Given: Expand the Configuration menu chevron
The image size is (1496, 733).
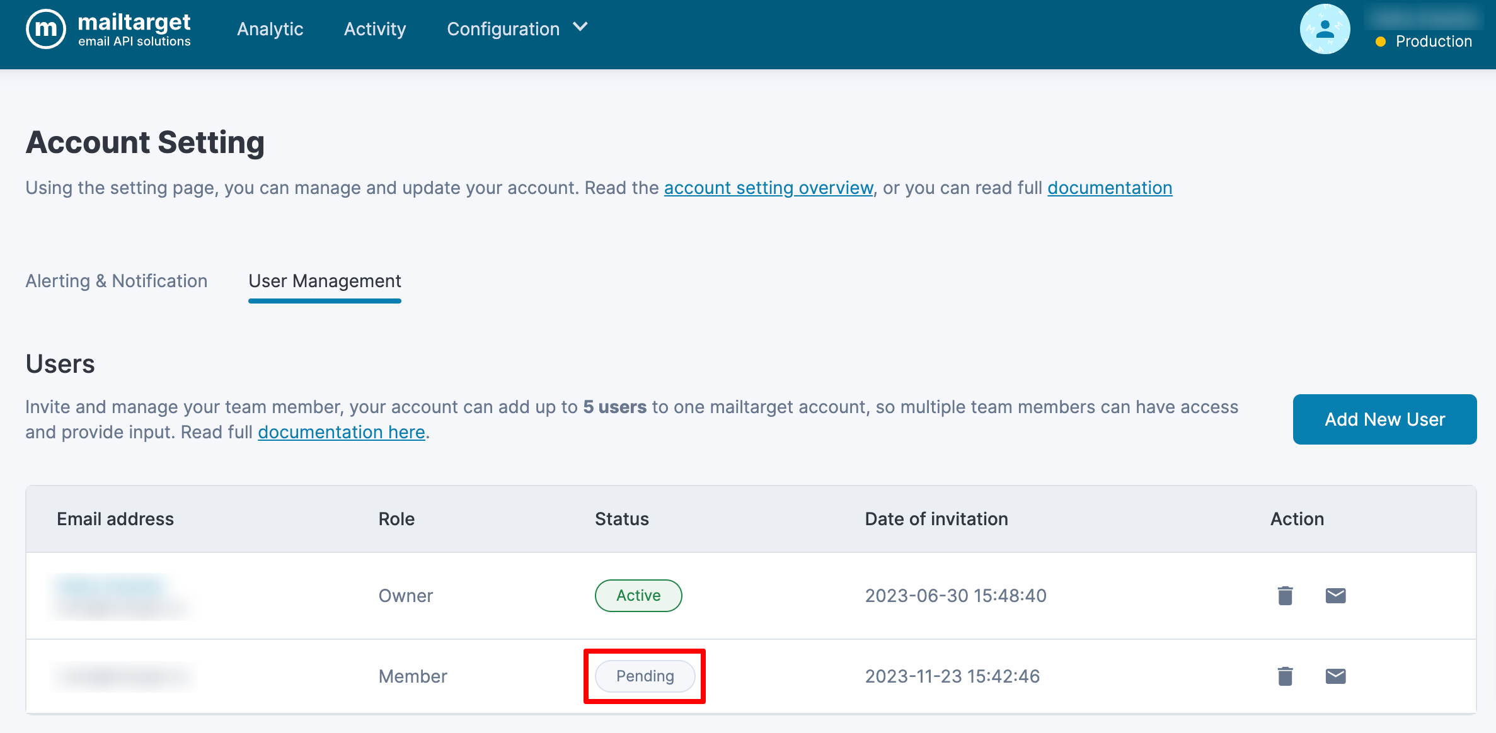Looking at the screenshot, I should [x=580, y=28].
